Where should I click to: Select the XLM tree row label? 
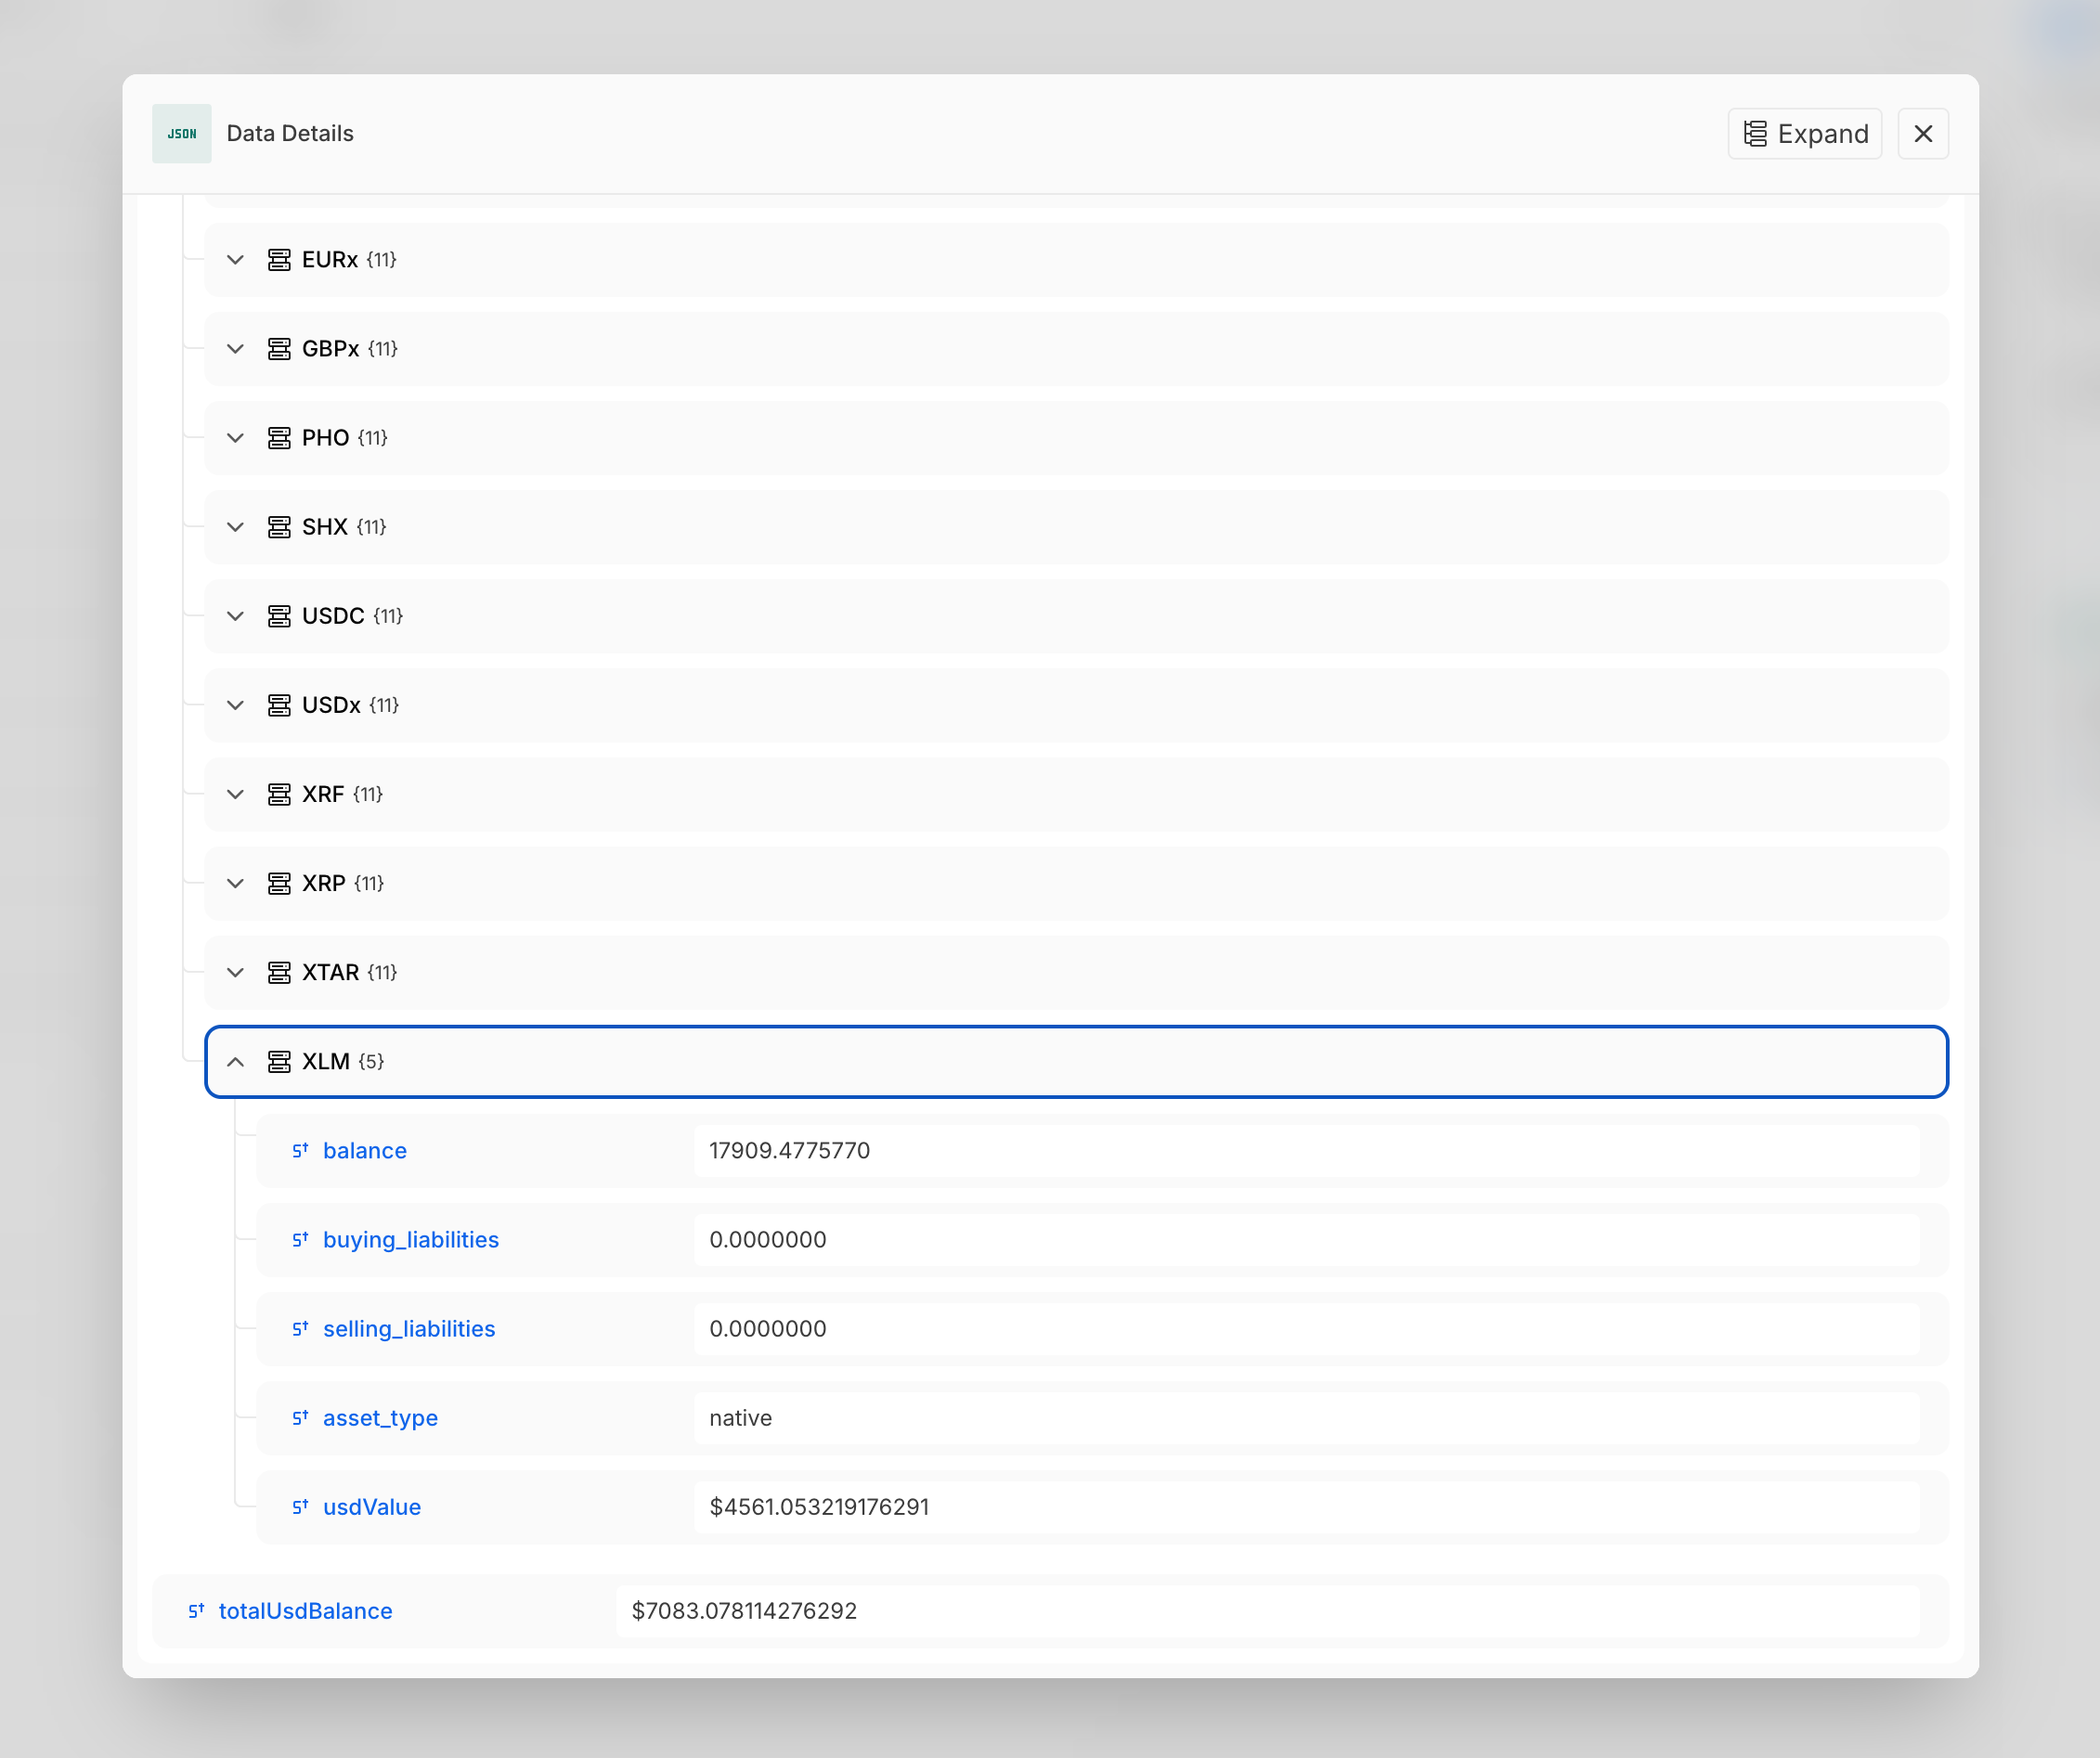(326, 1061)
